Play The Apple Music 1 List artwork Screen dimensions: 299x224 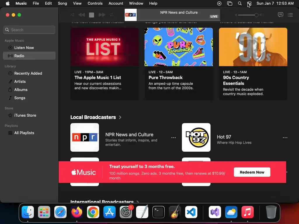tap(105, 47)
